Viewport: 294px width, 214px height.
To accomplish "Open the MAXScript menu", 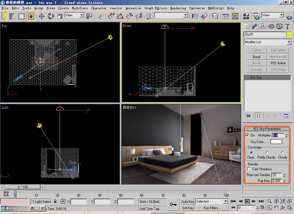I will tap(216, 8).
